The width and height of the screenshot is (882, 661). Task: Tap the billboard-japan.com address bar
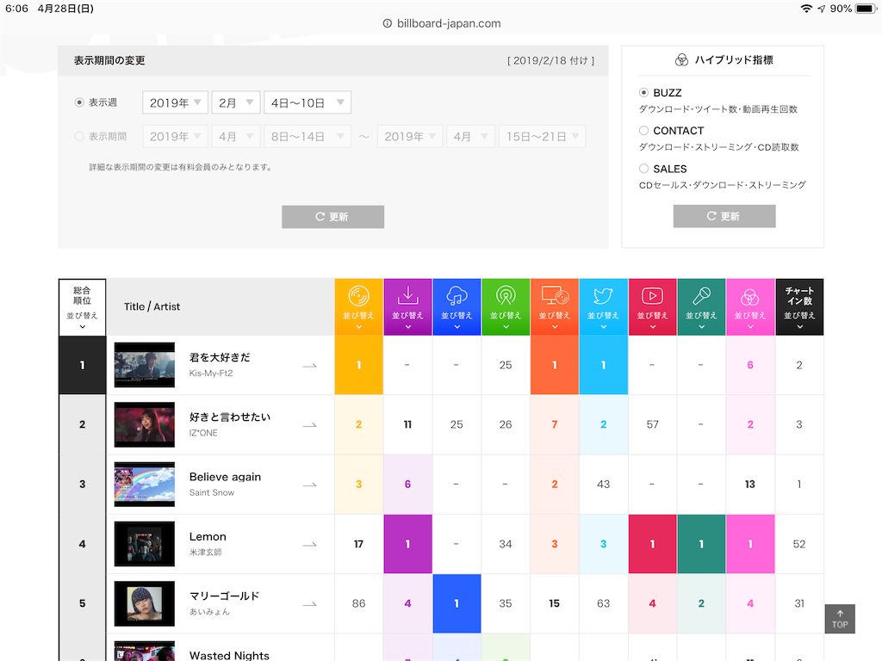[x=442, y=23]
